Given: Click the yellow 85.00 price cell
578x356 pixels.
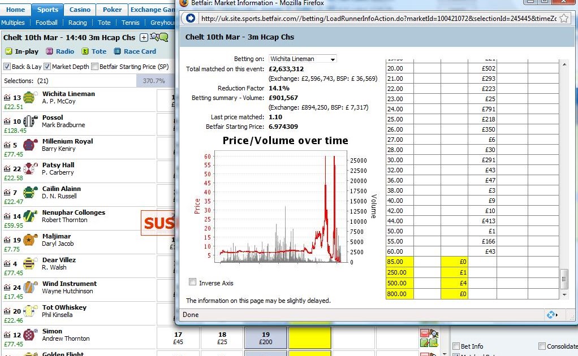Looking at the screenshot, I should point(400,262).
